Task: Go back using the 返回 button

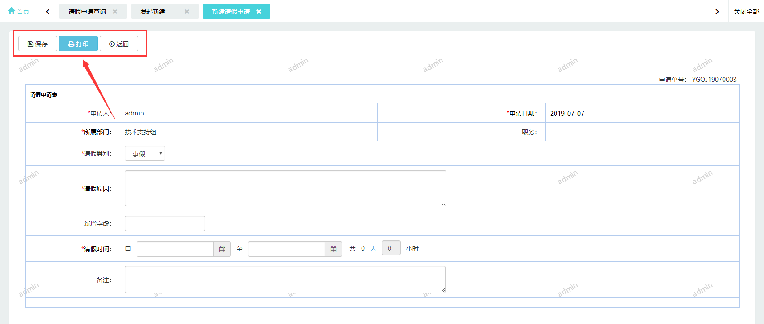Action: [119, 44]
